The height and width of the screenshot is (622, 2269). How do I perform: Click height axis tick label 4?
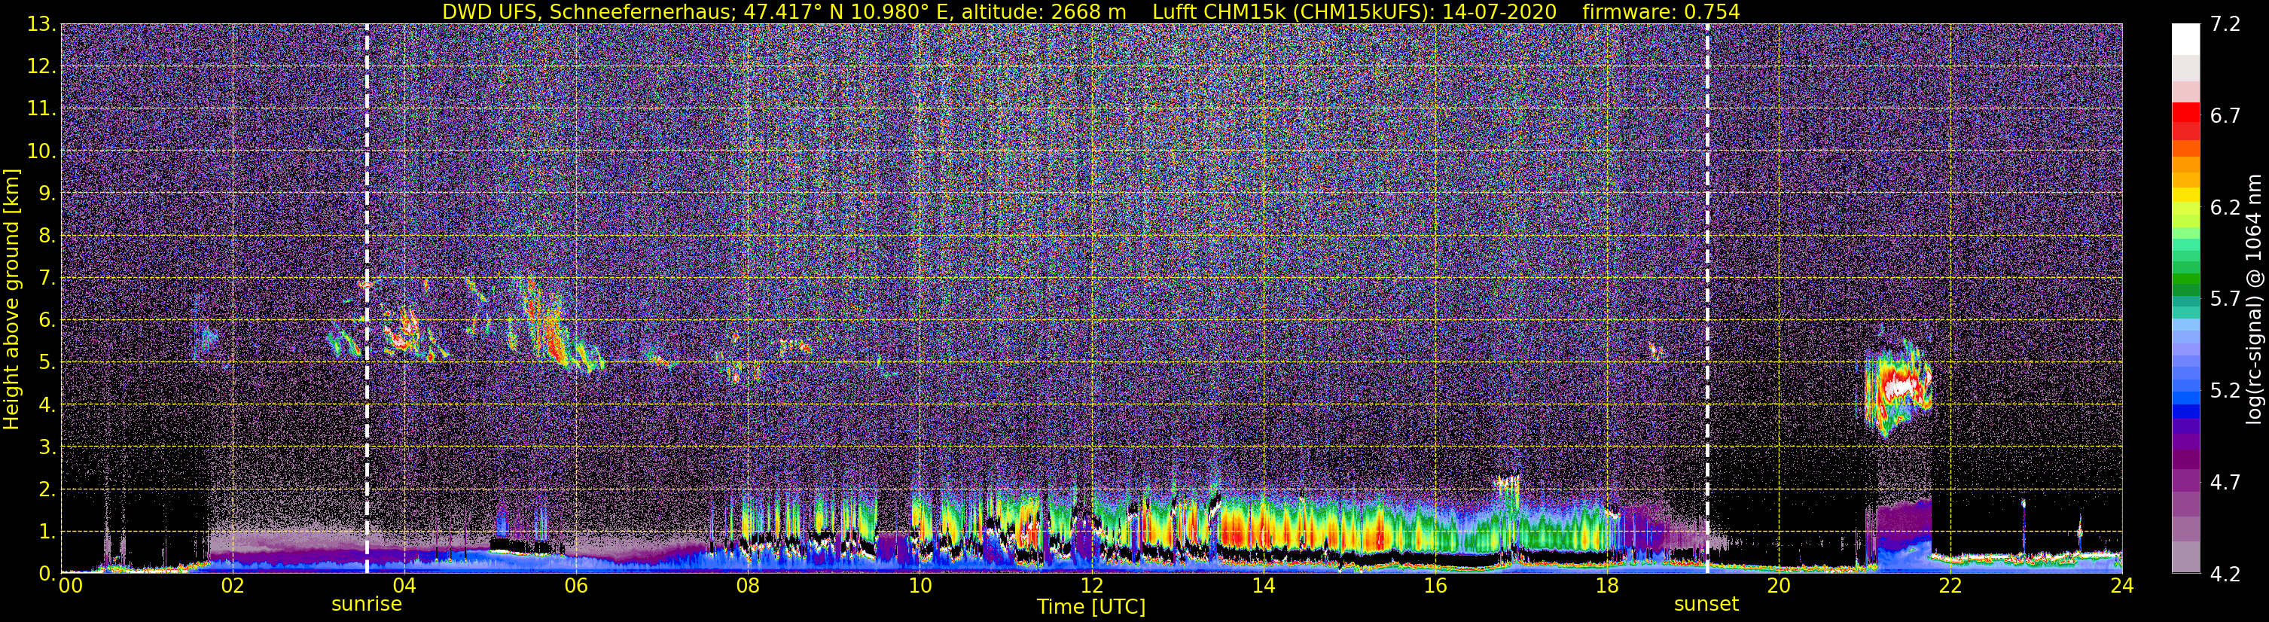pos(46,404)
